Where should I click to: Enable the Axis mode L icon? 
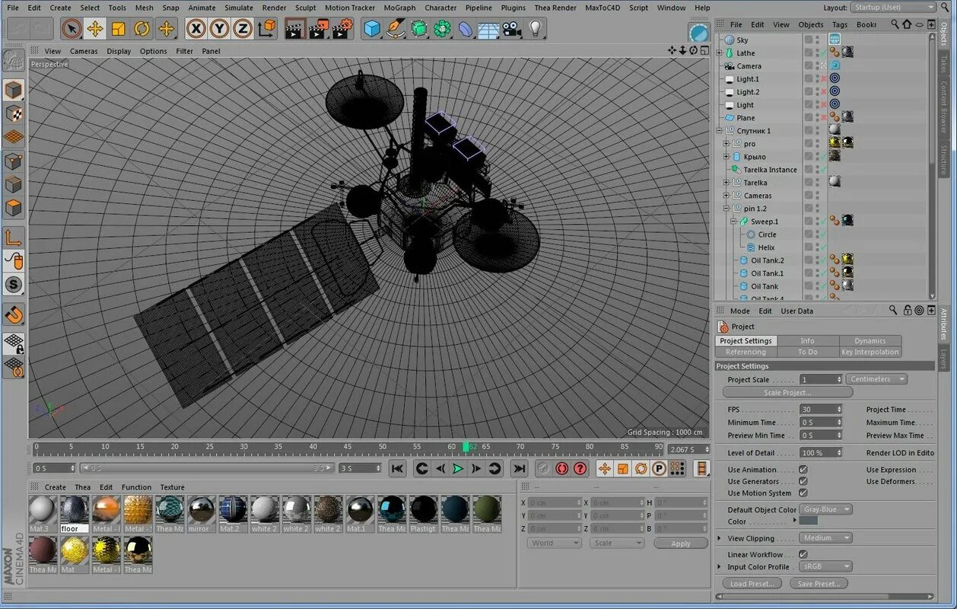click(x=14, y=238)
